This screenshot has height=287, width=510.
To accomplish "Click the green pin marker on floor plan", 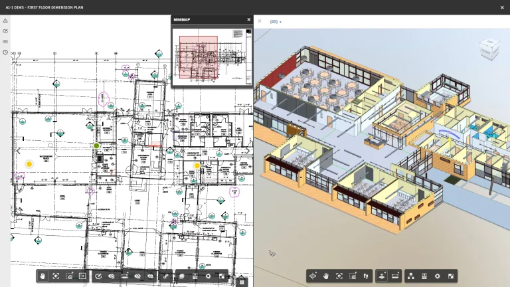I will [x=96, y=145].
